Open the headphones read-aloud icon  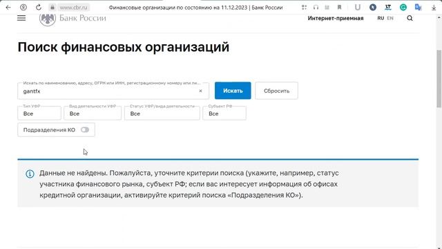click(316, 8)
